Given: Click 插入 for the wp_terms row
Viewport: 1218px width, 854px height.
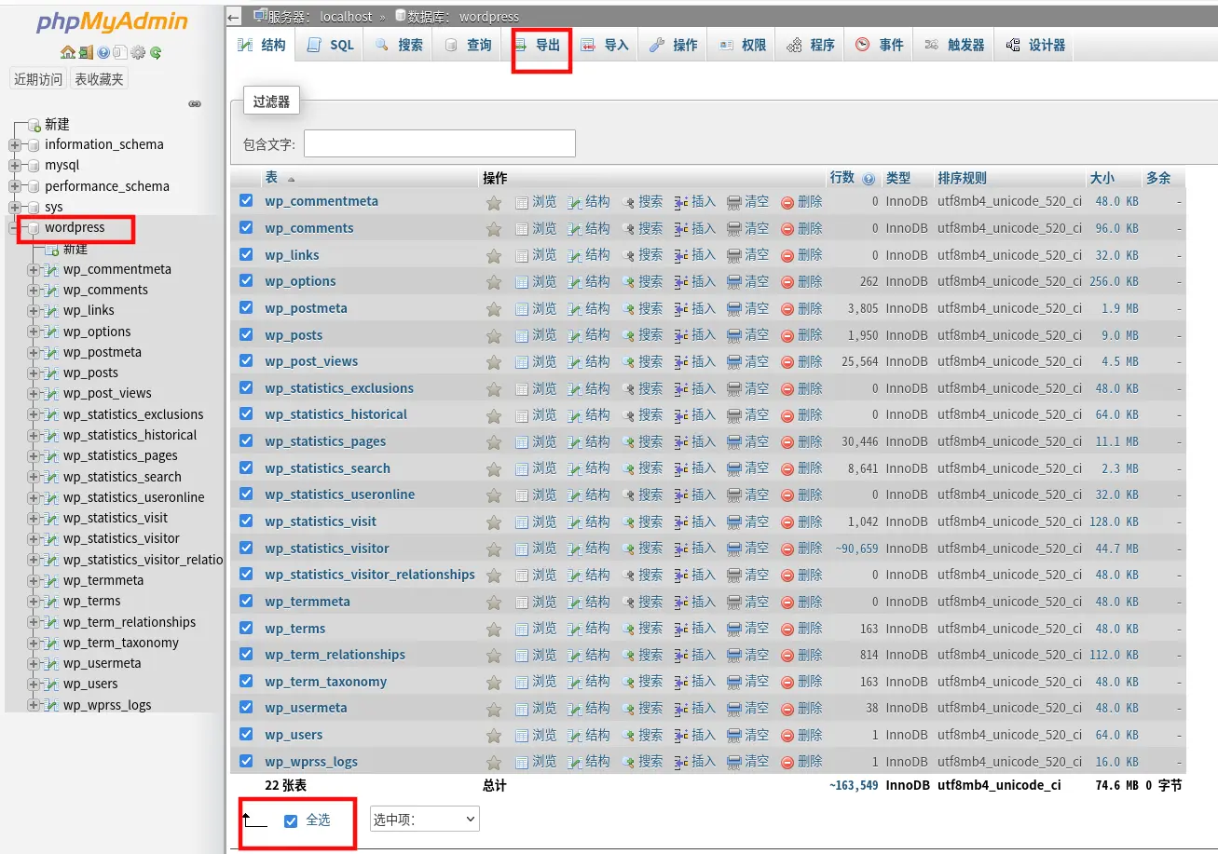Looking at the screenshot, I should tap(694, 629).
